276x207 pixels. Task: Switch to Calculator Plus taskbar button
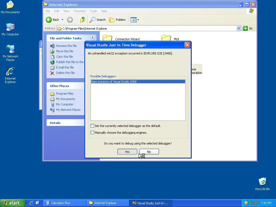tap(65, 203)
